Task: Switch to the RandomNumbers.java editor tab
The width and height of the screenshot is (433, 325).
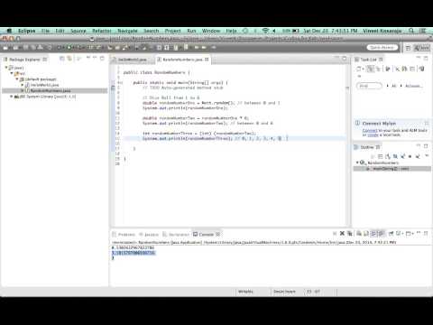Action: [183, 60]
